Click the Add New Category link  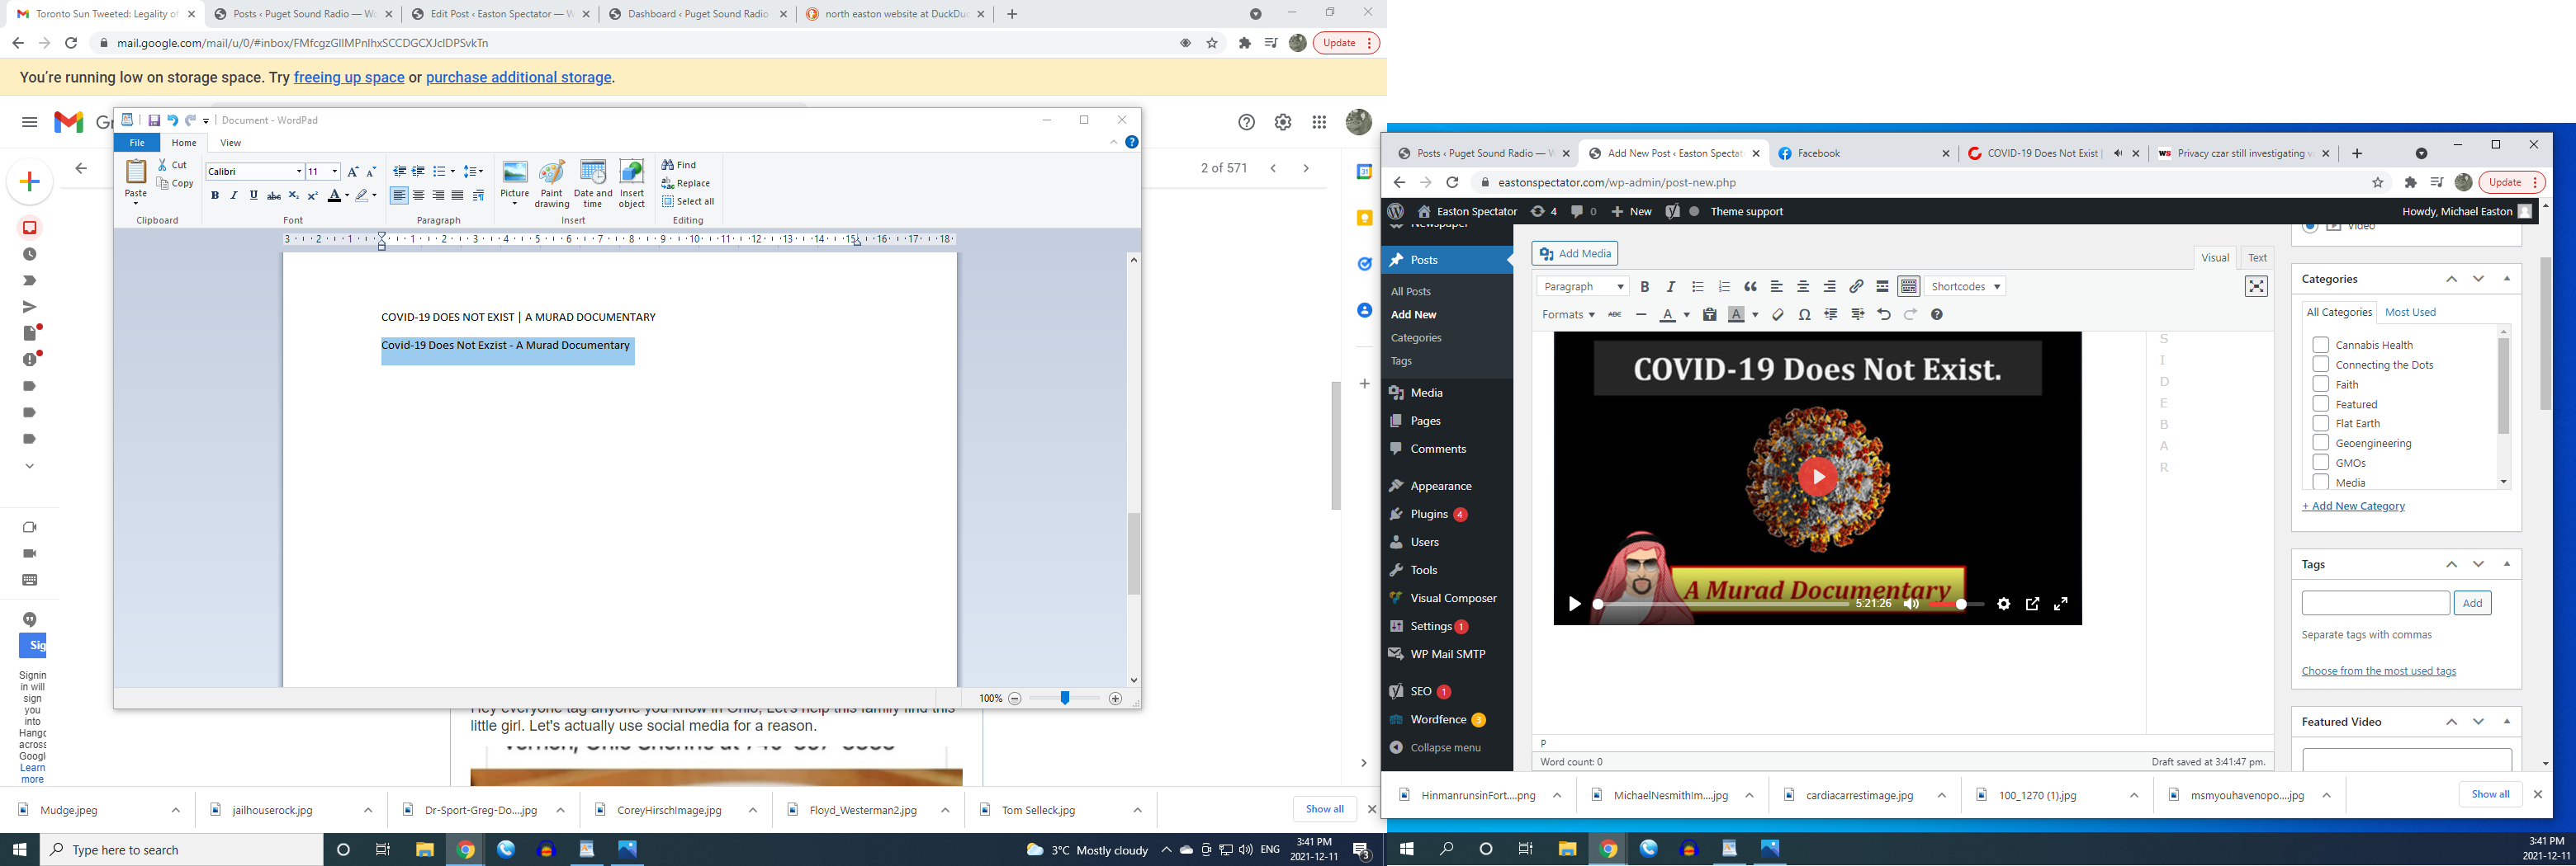[x=2353, y=506]
